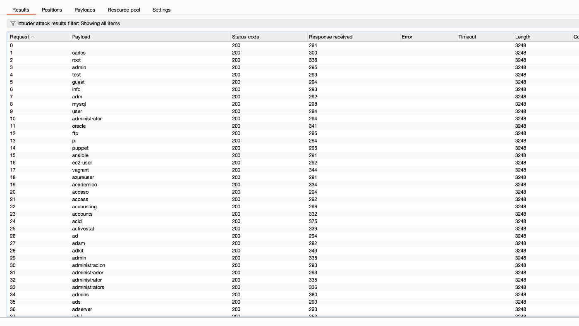Viewport: 579px width, 326px height.
Task: Open the Payloads tab
Action: 85,10
